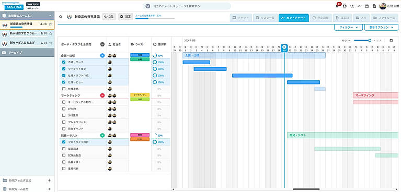Screen dimensions: 401x192
Task: Uncheck the 市場リサーチ task checkbox
Action: click(64, 62)
